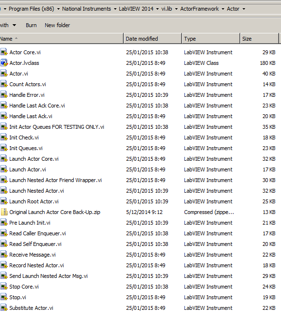This screenshot has height=321, width=281.
Task: Click the Record Nested Actor.vi icon
Action: point(4,265)
